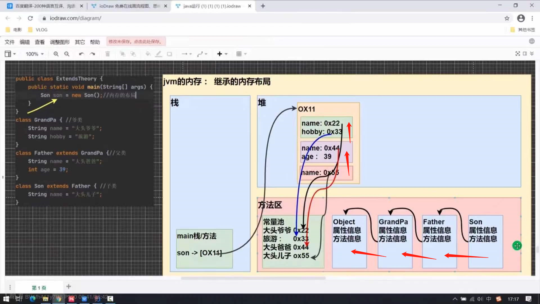Image resolution: width=540 pixels, height=304 pixels.
Task: Open the 帮助 menu
Action: point(95,42)
